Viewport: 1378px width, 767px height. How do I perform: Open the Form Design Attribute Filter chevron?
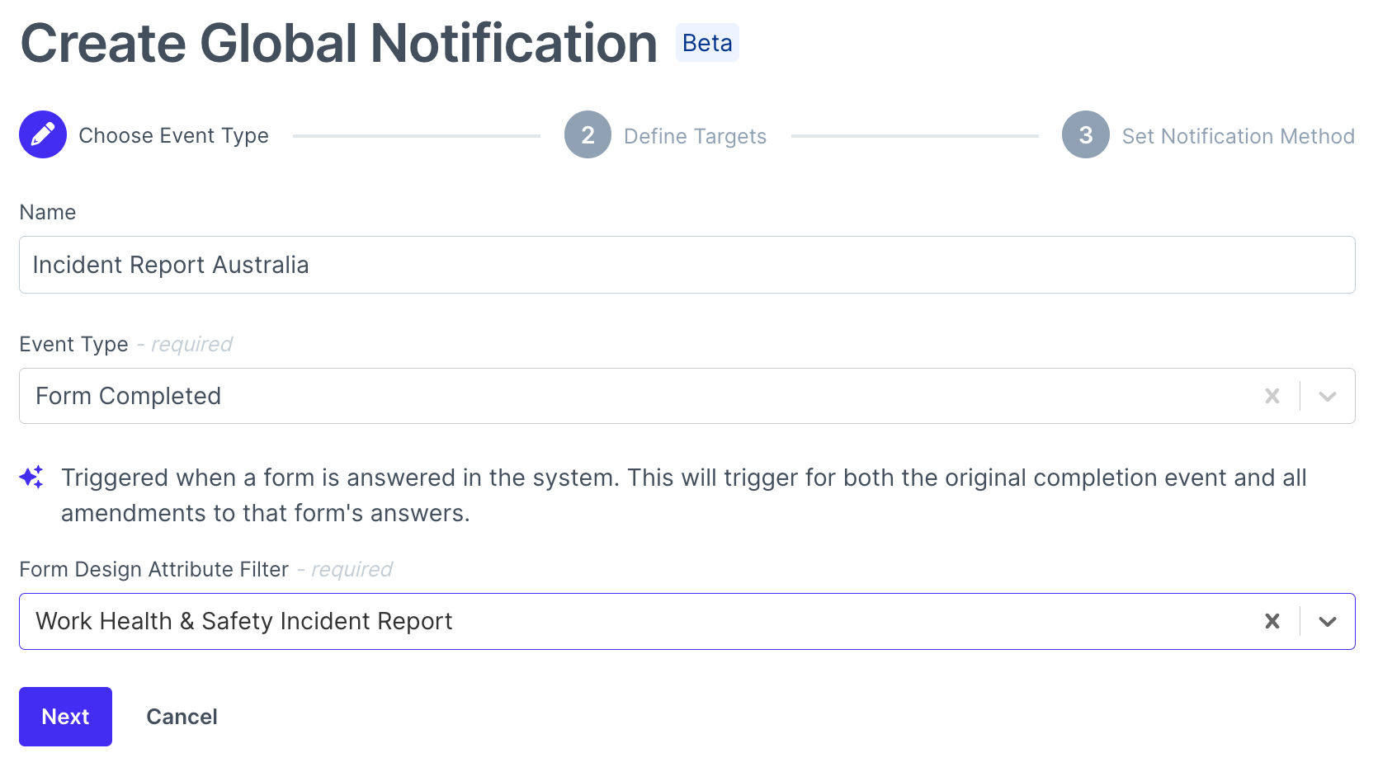click(x=1327, y=621)
